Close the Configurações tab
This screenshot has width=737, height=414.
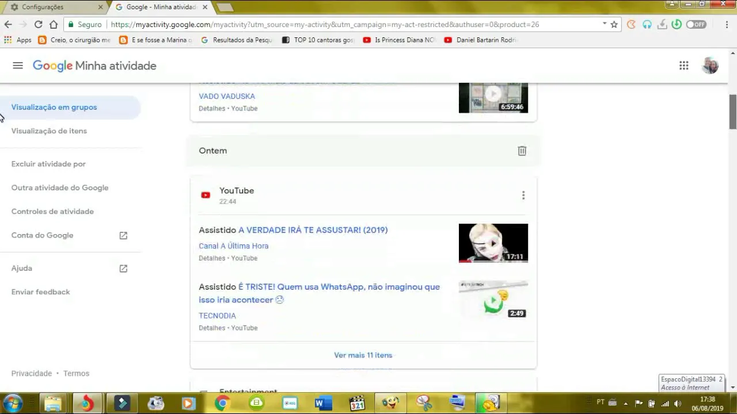101,7
